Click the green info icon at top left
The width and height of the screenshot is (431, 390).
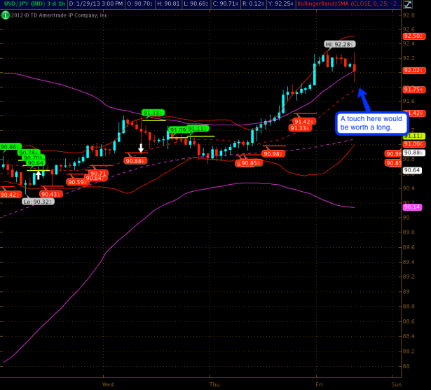4,14
